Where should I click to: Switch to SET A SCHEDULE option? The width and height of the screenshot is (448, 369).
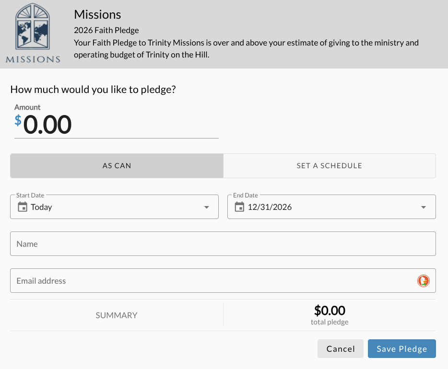(x=329, y=166)
